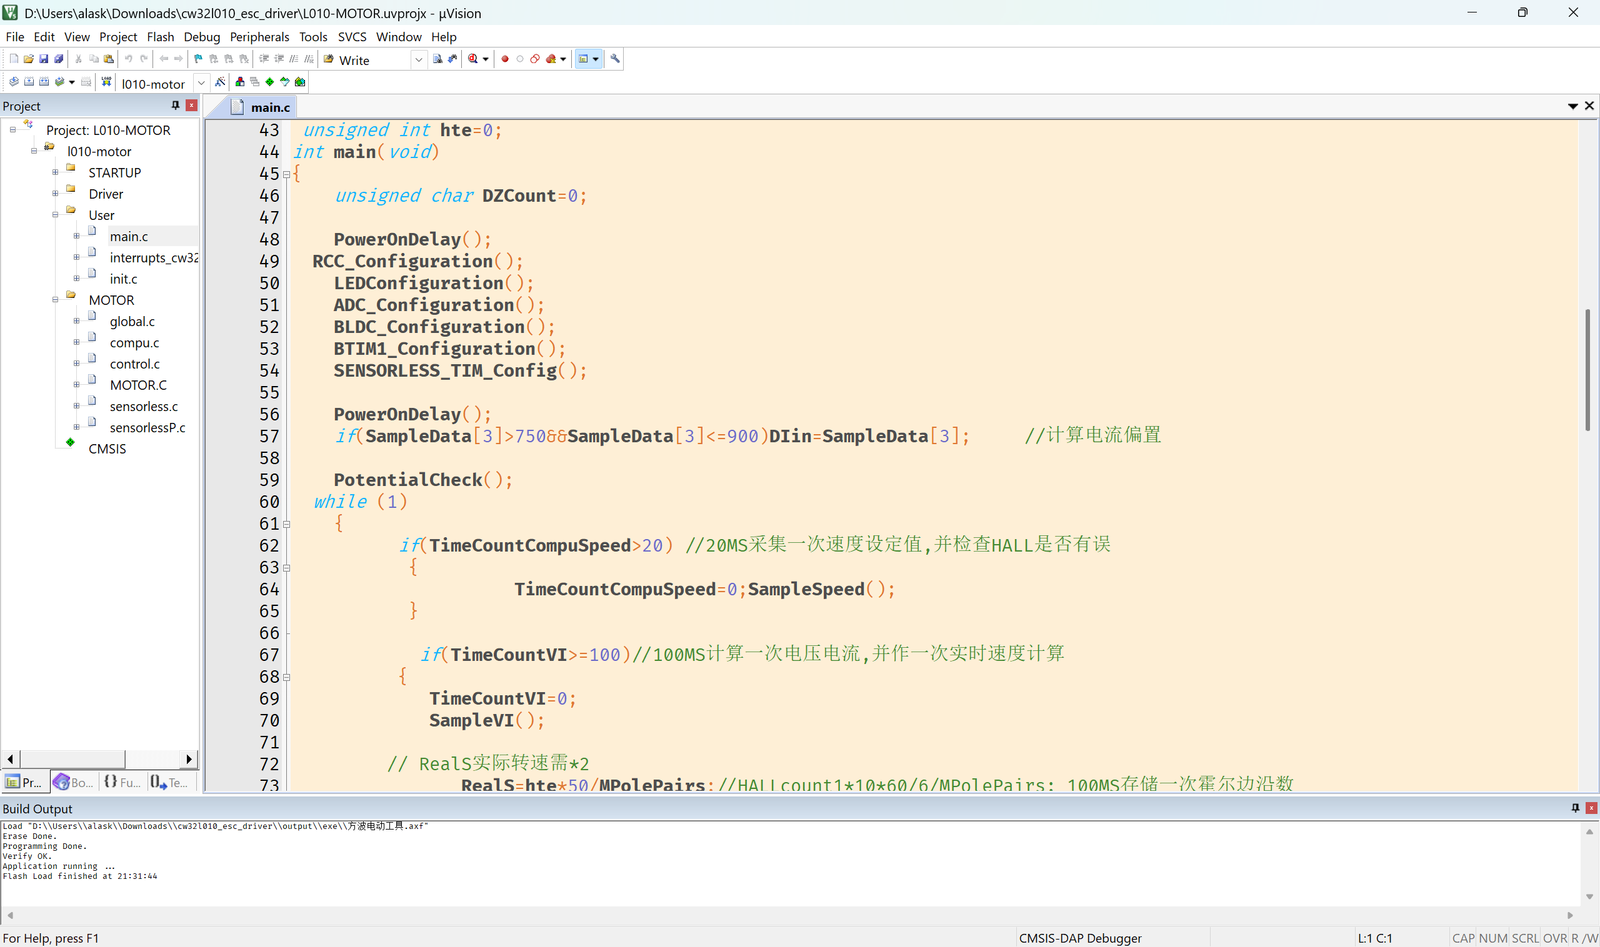Collapse the MOTOR group in project tree
Screen dimensions: 1600x947
(x=55, y=300)
